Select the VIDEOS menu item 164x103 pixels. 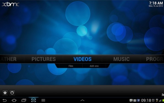(82, 59)
